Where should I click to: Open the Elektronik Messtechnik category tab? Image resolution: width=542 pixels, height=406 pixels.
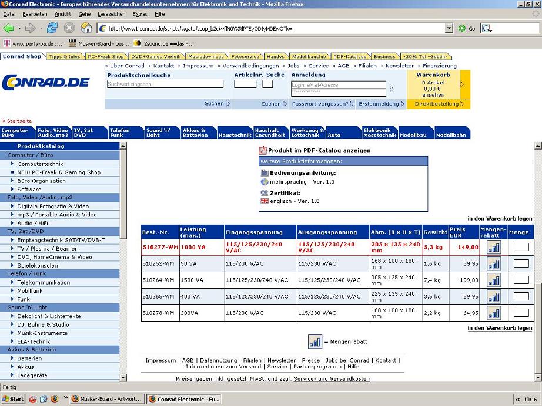379,133
